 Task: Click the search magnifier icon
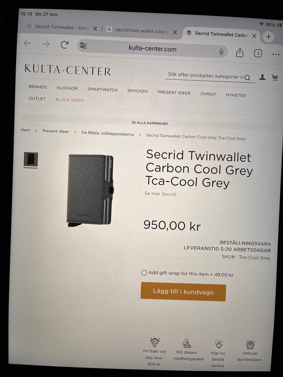(247, 78)
